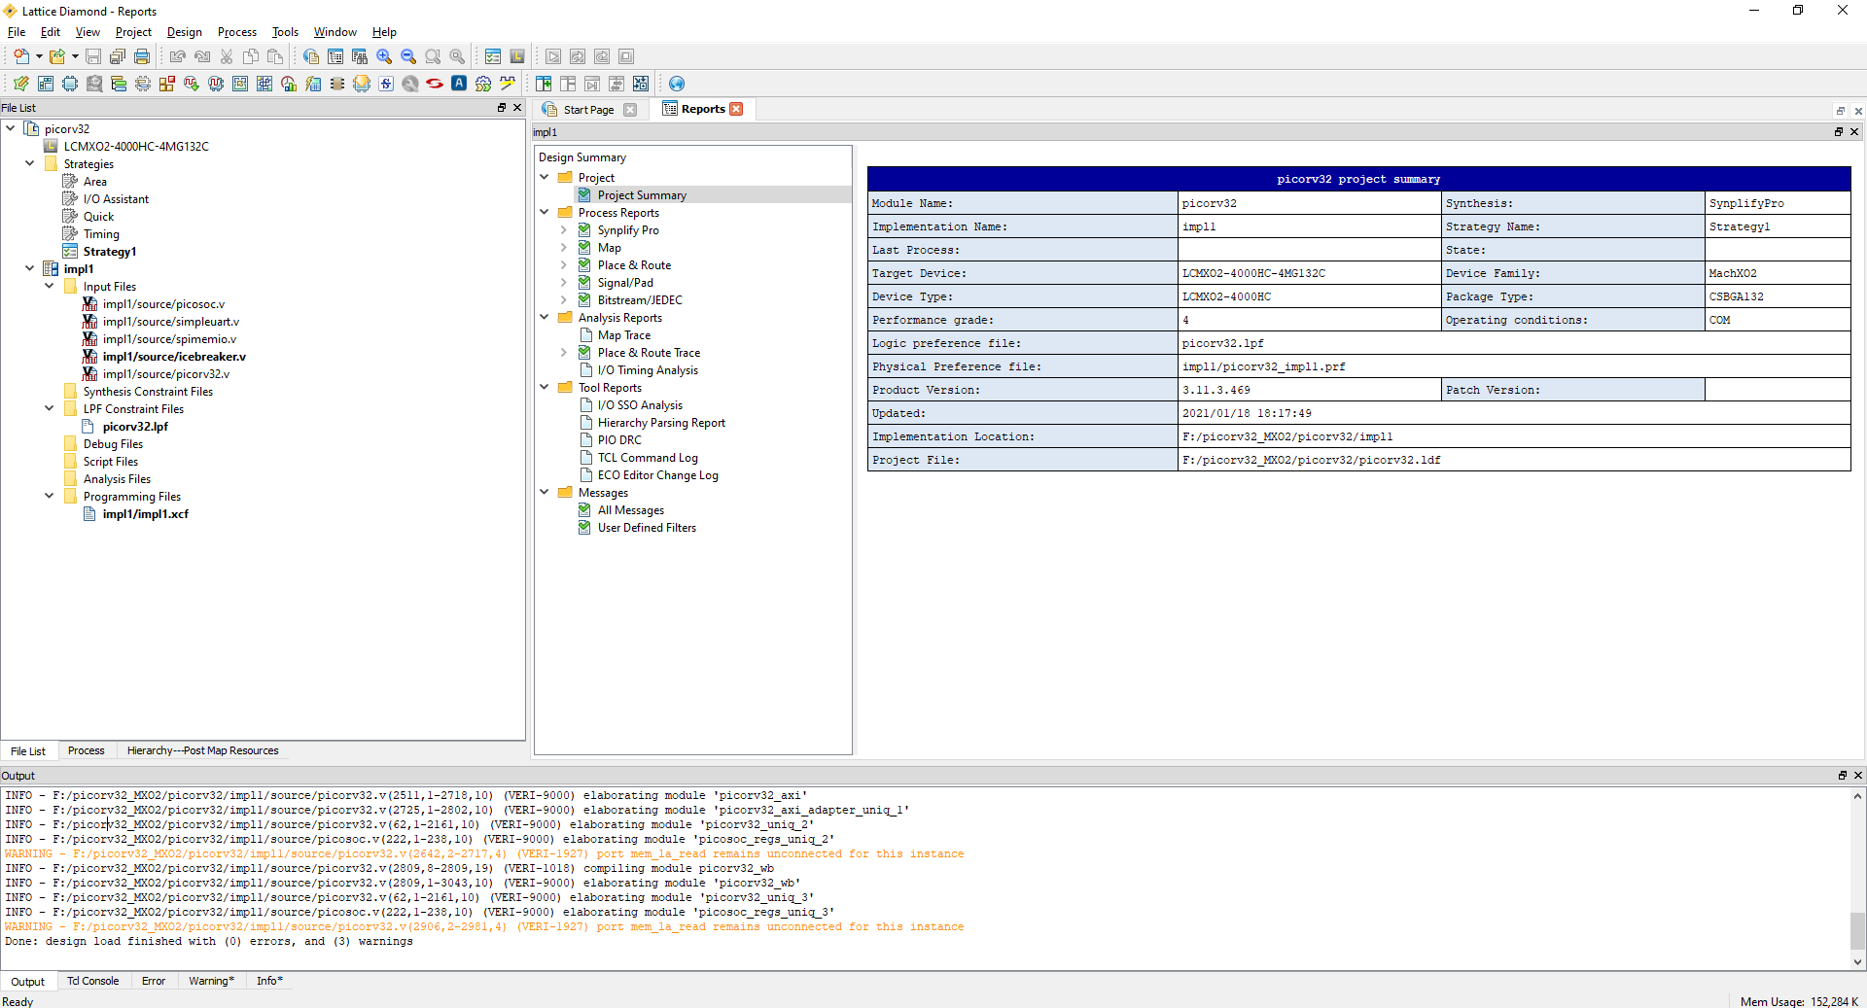1867x1008 pixels.
Task: Click the globe web toolbar icon
Action: click(x=677, y=84)
